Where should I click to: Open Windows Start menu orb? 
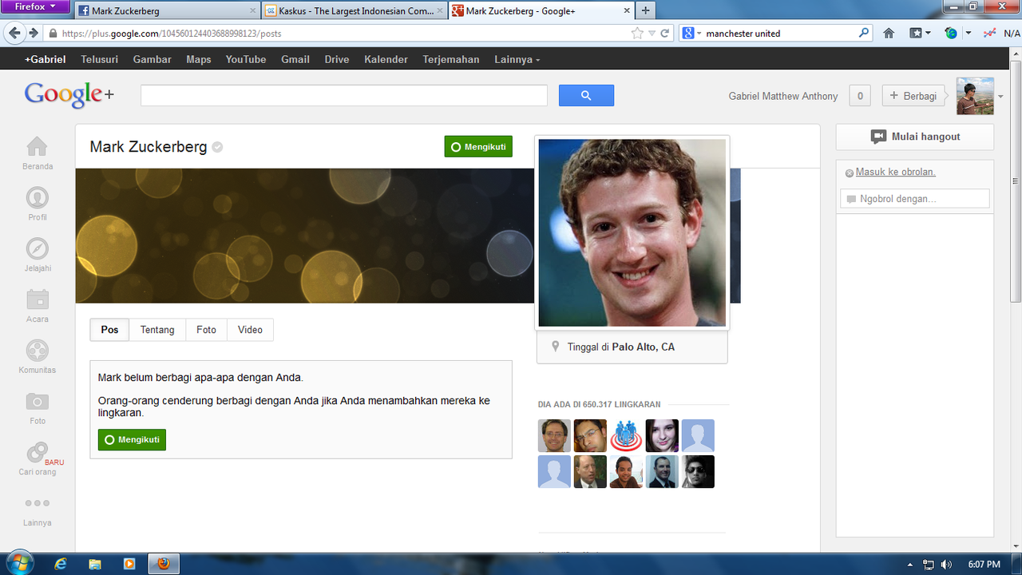tap(19, 563)
